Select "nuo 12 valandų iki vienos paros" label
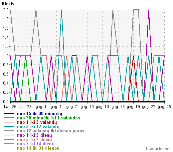Image resolution: width=173 pixels, height=152 pixels. pos(51,131)
